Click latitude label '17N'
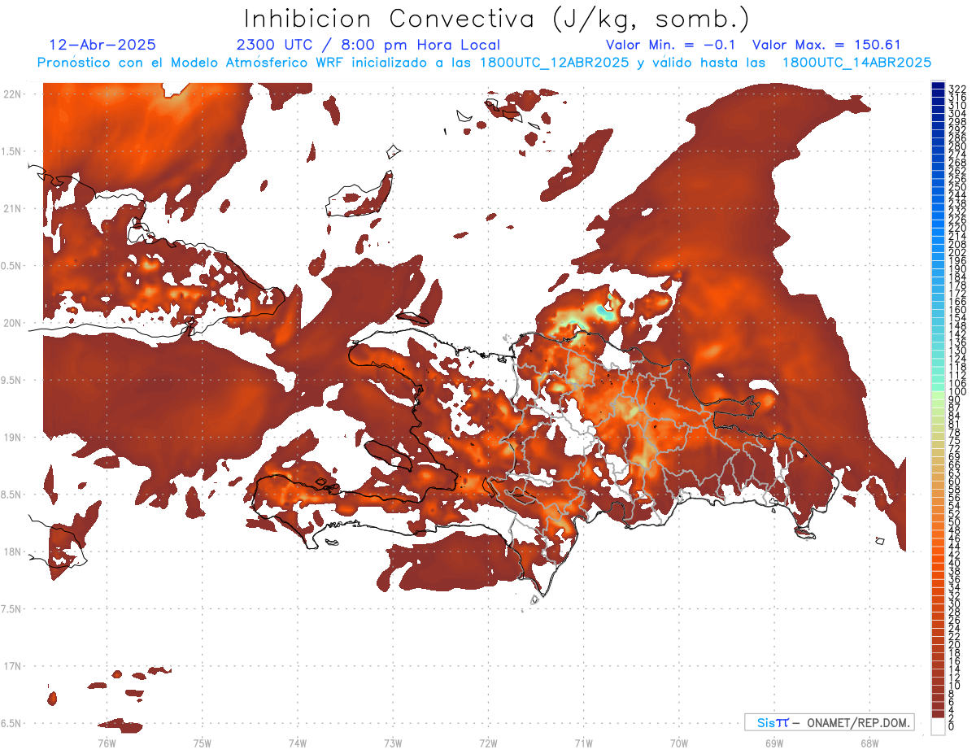The width and height of the screenshot is (976, 754). (x=12, y=666)
